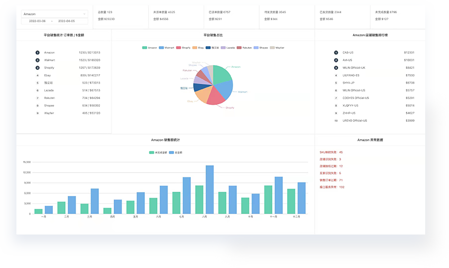Open the CAB-US store entry
Screen dimensions: 449x268
click(374, 52)
